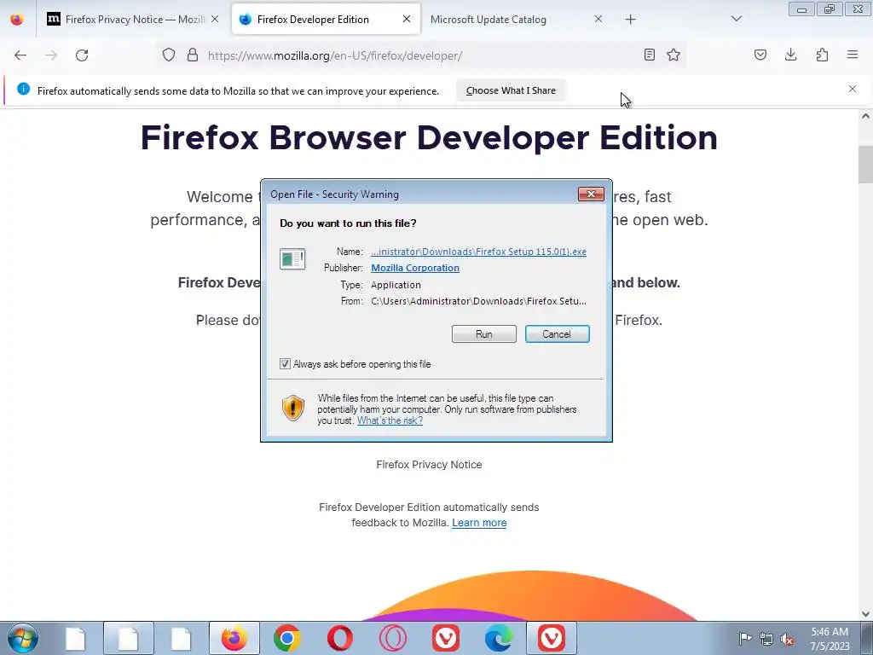Open the Windows Start button
873x655 pixels.
coord(23,638)
